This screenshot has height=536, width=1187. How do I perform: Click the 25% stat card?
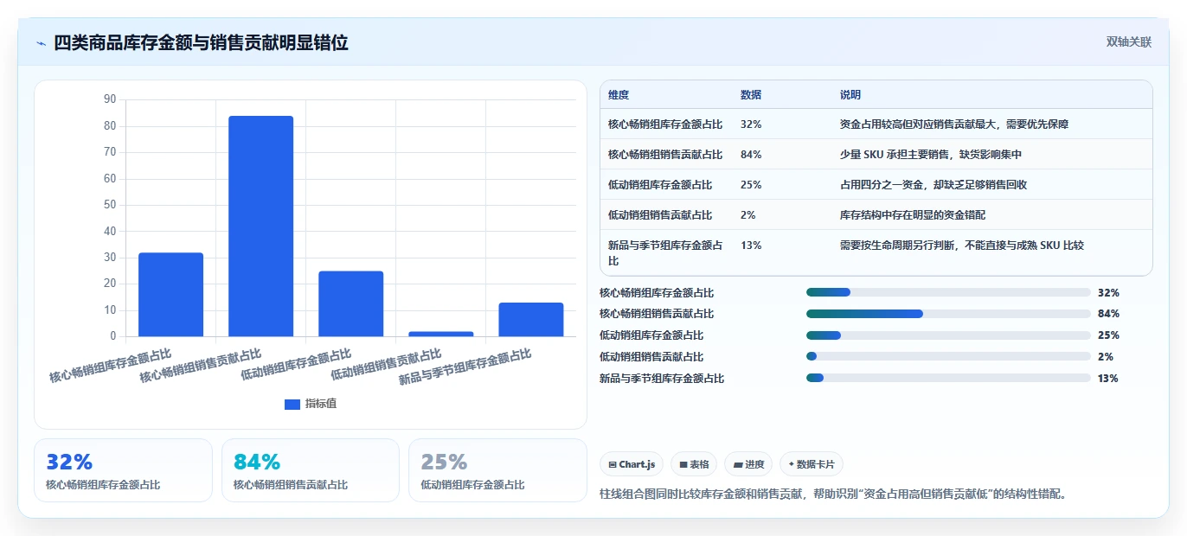[497, 470]
